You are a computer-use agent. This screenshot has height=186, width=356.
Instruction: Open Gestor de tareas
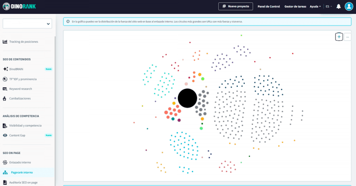click(x=295, y=6)
